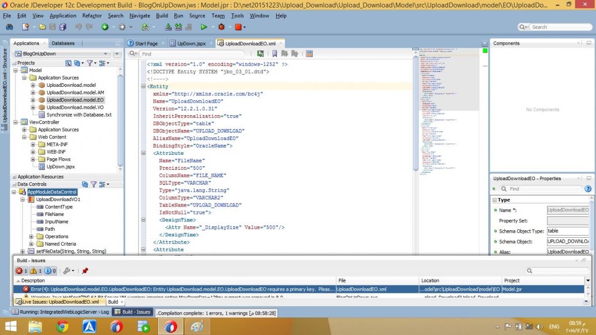
Task: Collapse the Entity element in XML editor
Action: [143, 87]
